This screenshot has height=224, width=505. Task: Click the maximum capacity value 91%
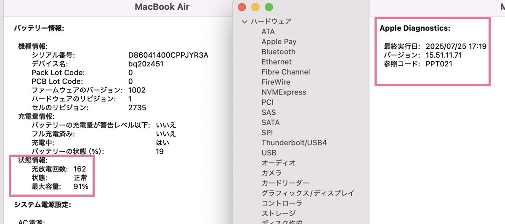pos(81,186)
